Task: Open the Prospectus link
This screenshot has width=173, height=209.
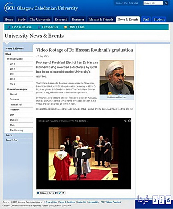Action: pos(50,27)
